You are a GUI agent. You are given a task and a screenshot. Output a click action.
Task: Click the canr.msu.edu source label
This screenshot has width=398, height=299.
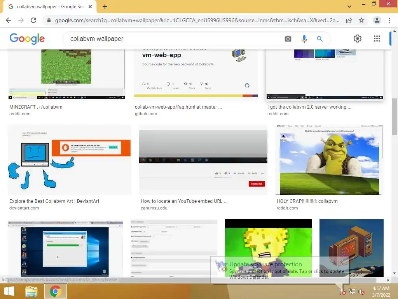(x=154, y=208)
